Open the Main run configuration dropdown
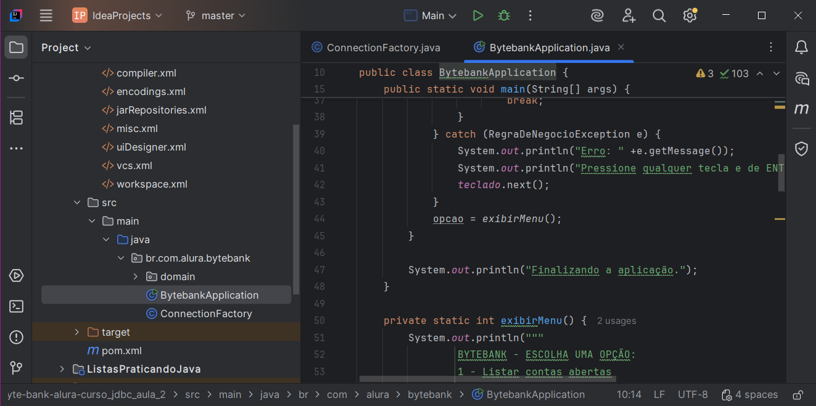Viewport: 816px width, 406px height. [431, 15]
